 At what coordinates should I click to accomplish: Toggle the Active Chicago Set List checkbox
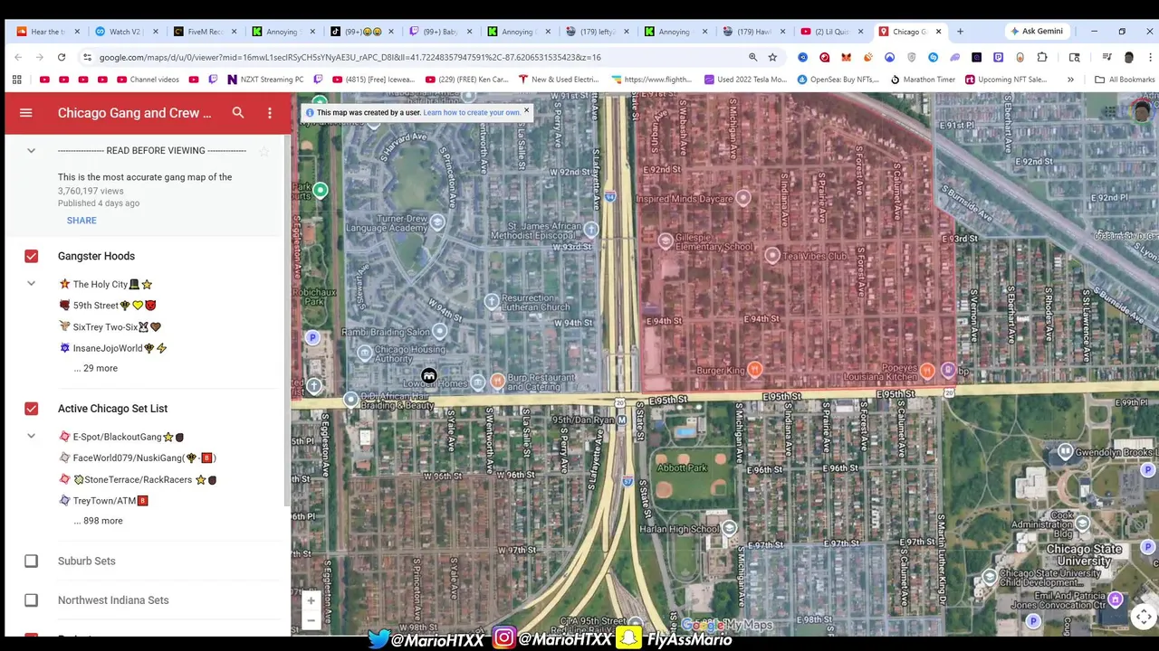31,409
